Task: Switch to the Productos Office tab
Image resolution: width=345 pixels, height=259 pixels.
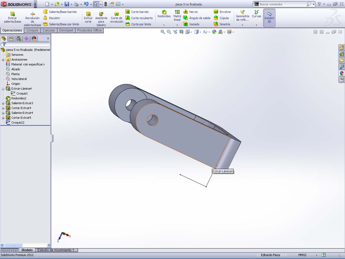Action: [89, 30]
